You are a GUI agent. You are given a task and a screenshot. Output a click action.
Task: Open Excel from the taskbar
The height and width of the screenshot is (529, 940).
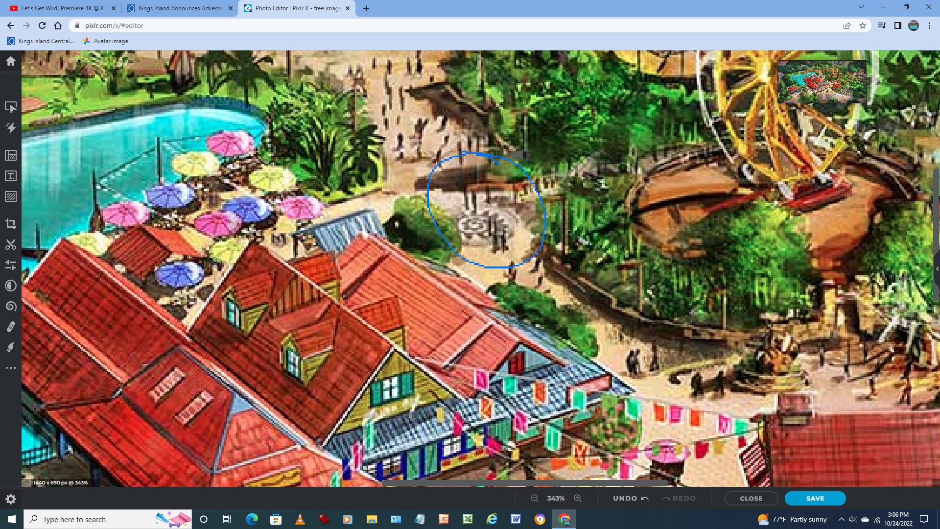click(468, 519)
